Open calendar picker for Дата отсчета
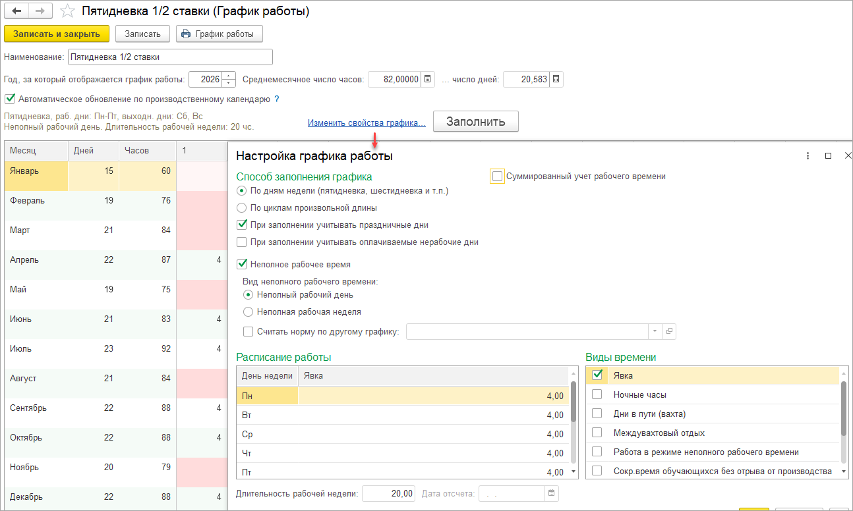 tap(552, 493)
